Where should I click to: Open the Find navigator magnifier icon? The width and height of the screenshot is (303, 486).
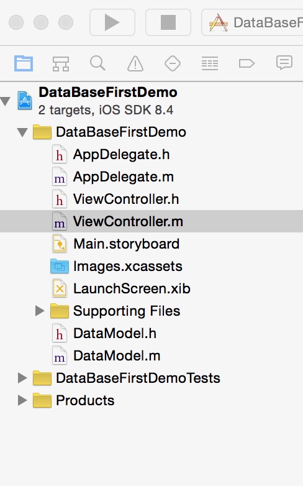pyautogui.click(x=98, y=63)
